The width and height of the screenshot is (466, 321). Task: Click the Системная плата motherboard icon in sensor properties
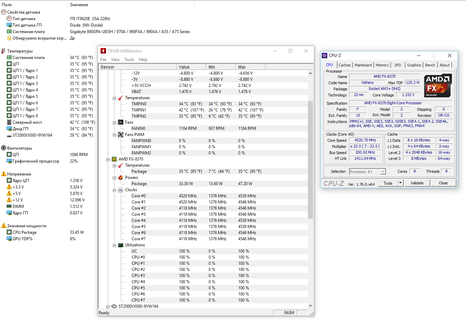coord(9,31)
